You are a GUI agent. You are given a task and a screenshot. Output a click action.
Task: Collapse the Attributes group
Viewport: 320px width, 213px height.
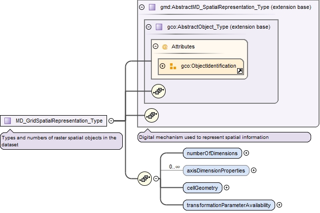pyautogui.click(x=155, y=46)
